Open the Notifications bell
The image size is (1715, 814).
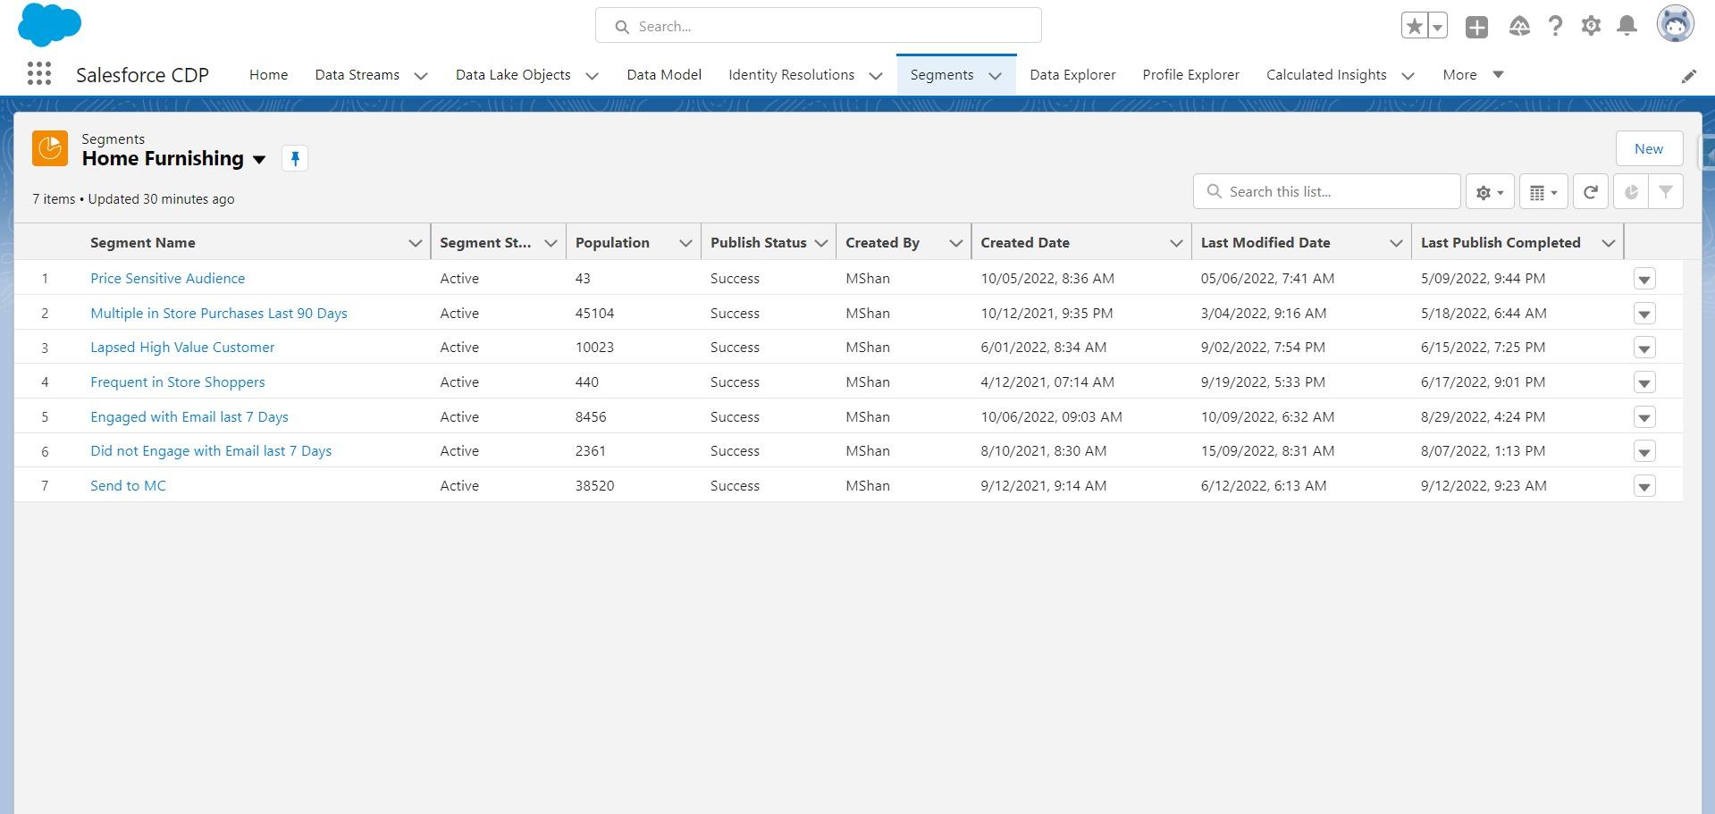tap(1627, 27)
